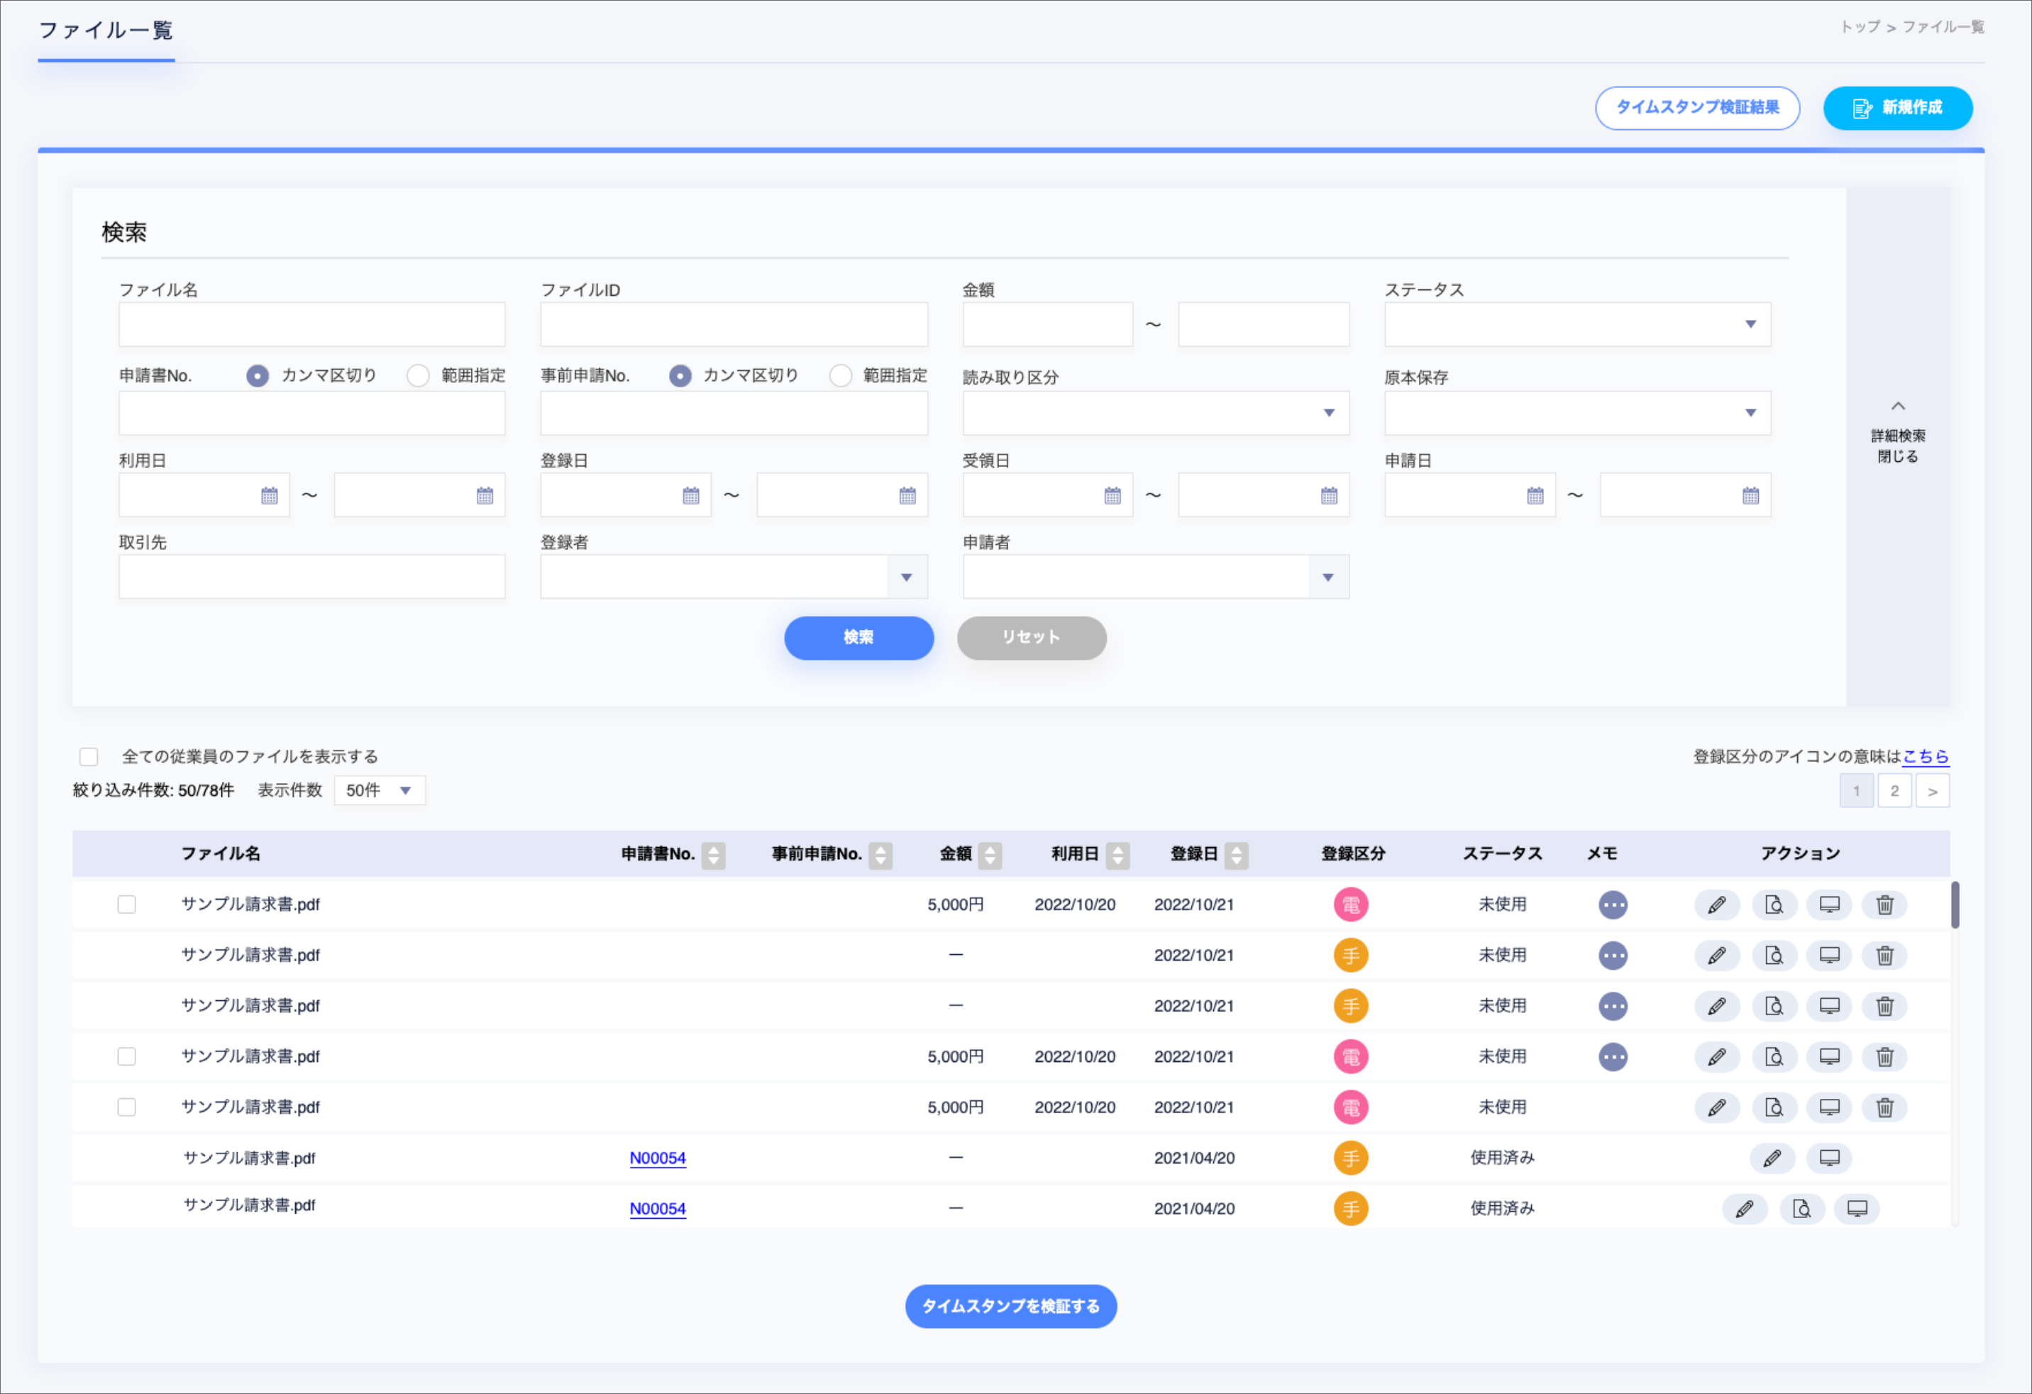Click the blue 検索 button
The height and width of the screenshot is (1394, 2032).
click(858, 638)
